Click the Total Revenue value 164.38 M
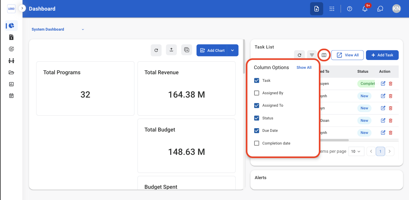This screenshot has width=409, height=200. coord(187,95)
